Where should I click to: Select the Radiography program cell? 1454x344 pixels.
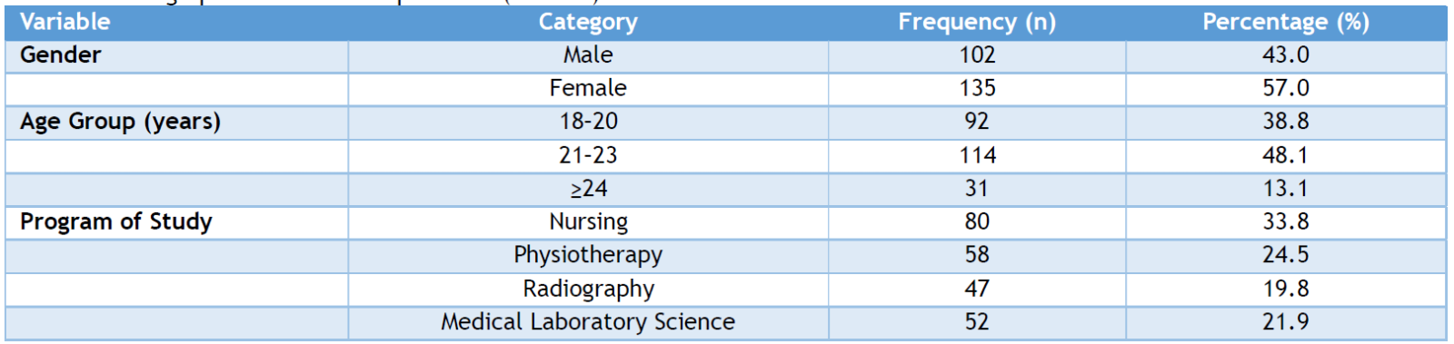pyautogui.click(x=588, y=290)
